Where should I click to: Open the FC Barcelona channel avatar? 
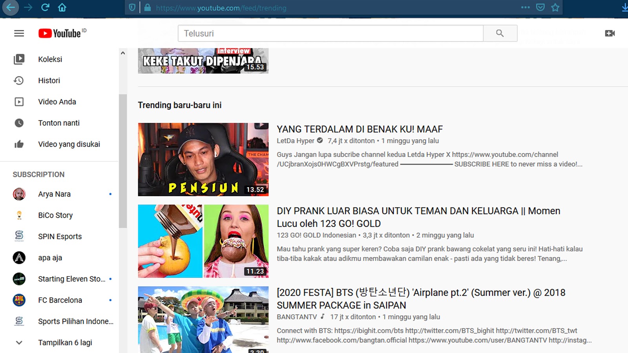(x=19, y=300)
